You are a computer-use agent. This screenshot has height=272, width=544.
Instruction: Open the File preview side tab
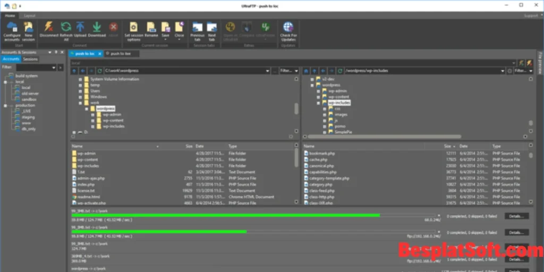point(540,63)
